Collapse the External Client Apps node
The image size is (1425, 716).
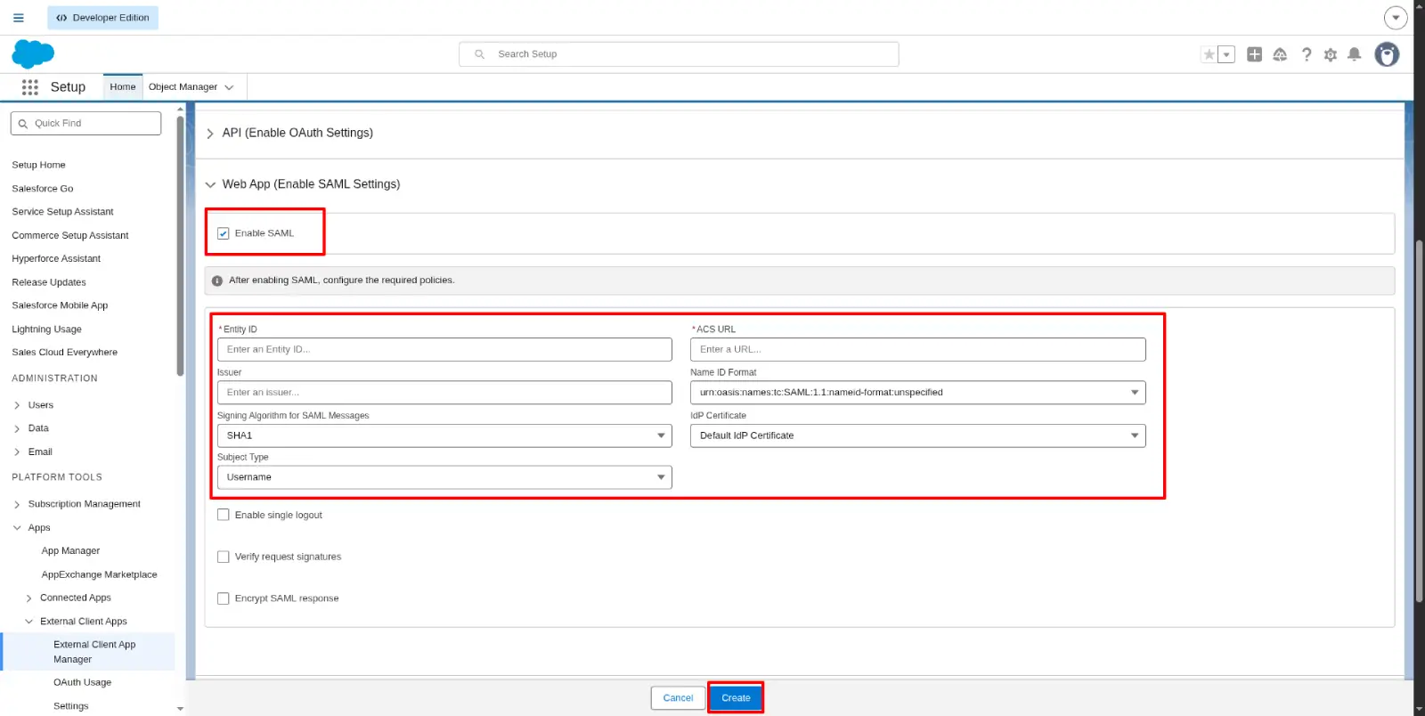coord(29,622)
